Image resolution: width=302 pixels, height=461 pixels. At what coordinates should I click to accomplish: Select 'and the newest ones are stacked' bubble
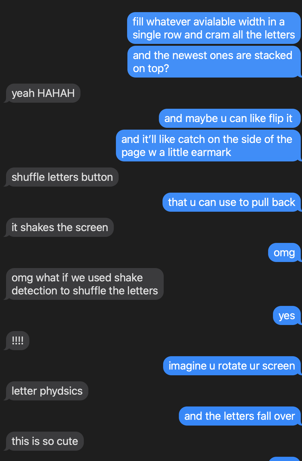pyautogui.click(x=214, y=62)
